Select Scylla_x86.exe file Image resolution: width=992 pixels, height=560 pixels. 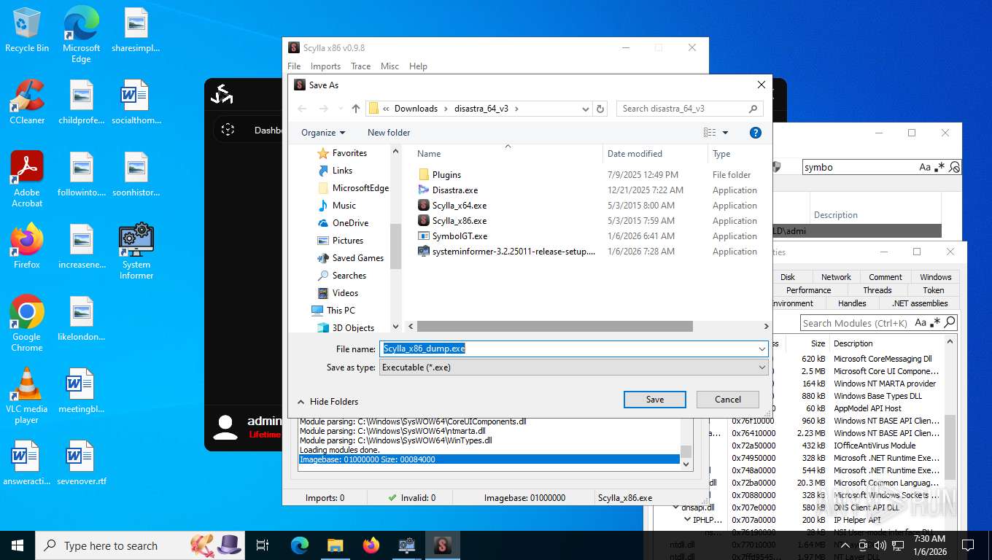coord(459,221)
